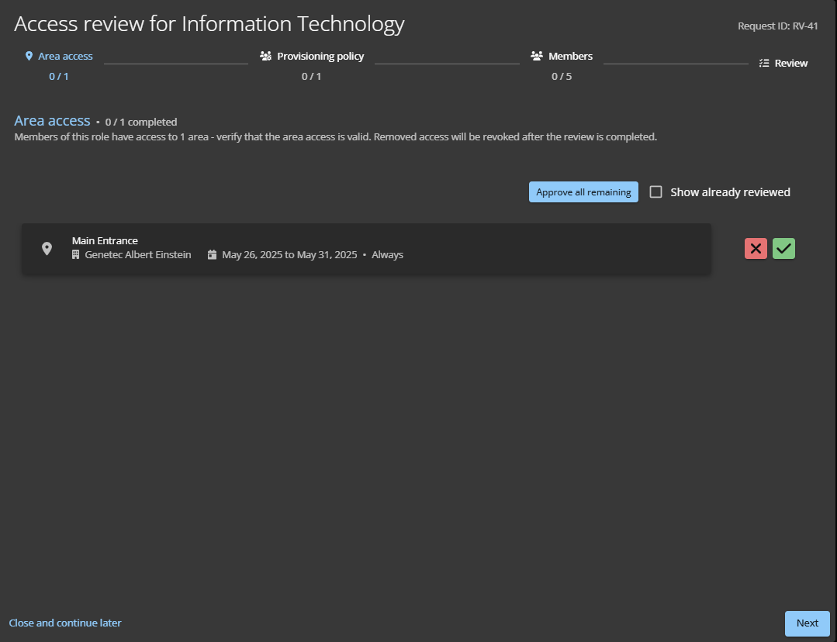Viewport: 837px width, 642px height.
Task: Click the Request ID RV-41 text
Action: click(x=777, y=26)
